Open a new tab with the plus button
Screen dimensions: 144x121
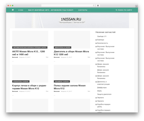137,6
